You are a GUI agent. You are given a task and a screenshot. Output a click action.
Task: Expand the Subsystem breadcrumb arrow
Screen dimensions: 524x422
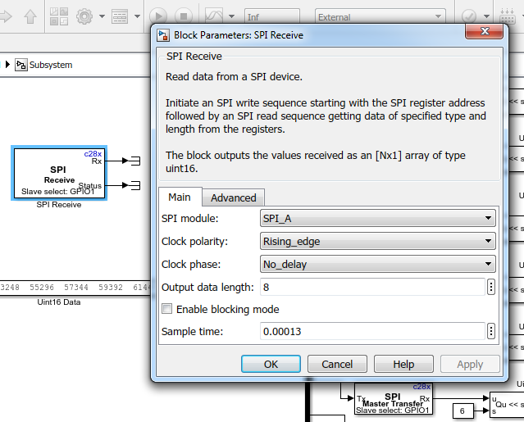7,65
